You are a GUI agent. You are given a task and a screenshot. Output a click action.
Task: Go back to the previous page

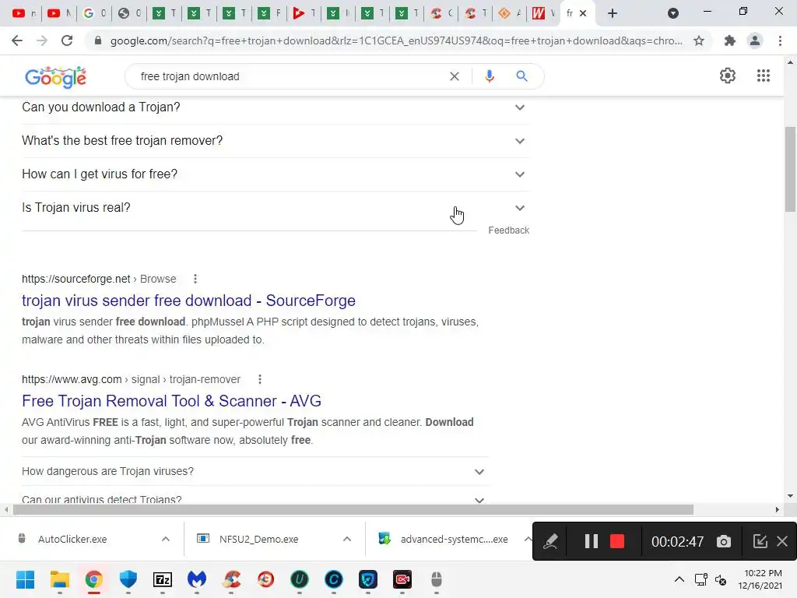17,40
